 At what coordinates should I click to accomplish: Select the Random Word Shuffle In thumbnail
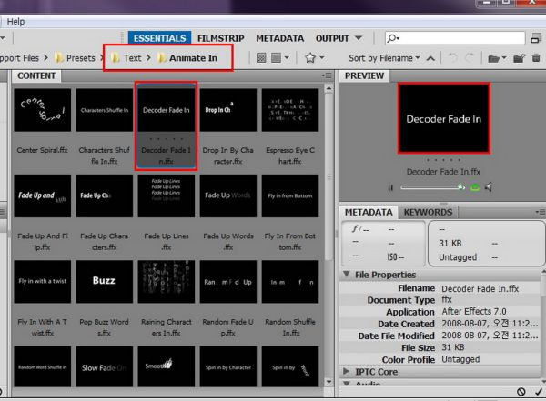pos(43,366)
